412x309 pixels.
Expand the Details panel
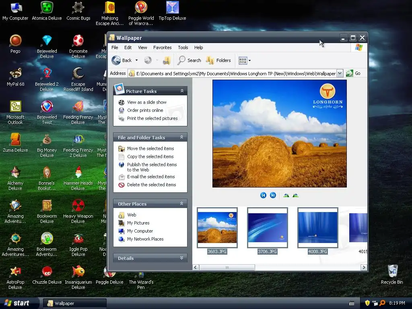(x=181, y=258)
